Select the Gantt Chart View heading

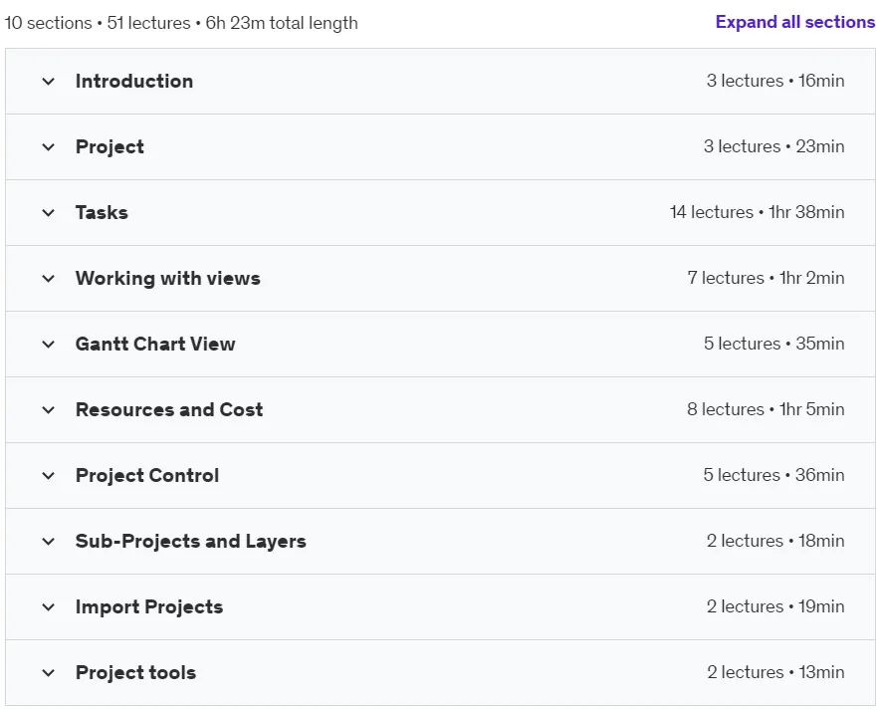[x=155, y=344]
